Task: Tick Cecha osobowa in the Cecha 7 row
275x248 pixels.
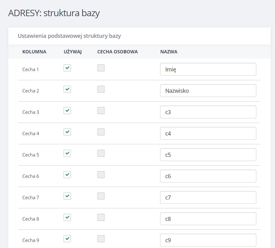Action: pyautogui.click(x=101, y=196)
